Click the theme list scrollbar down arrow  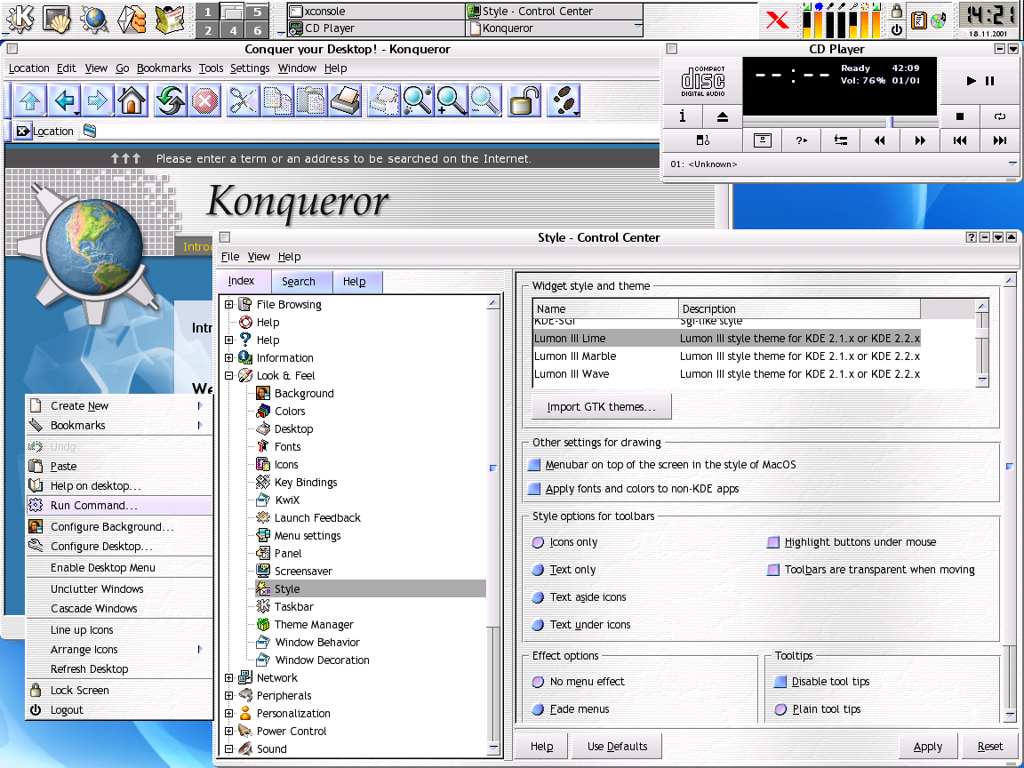point(982,380)
